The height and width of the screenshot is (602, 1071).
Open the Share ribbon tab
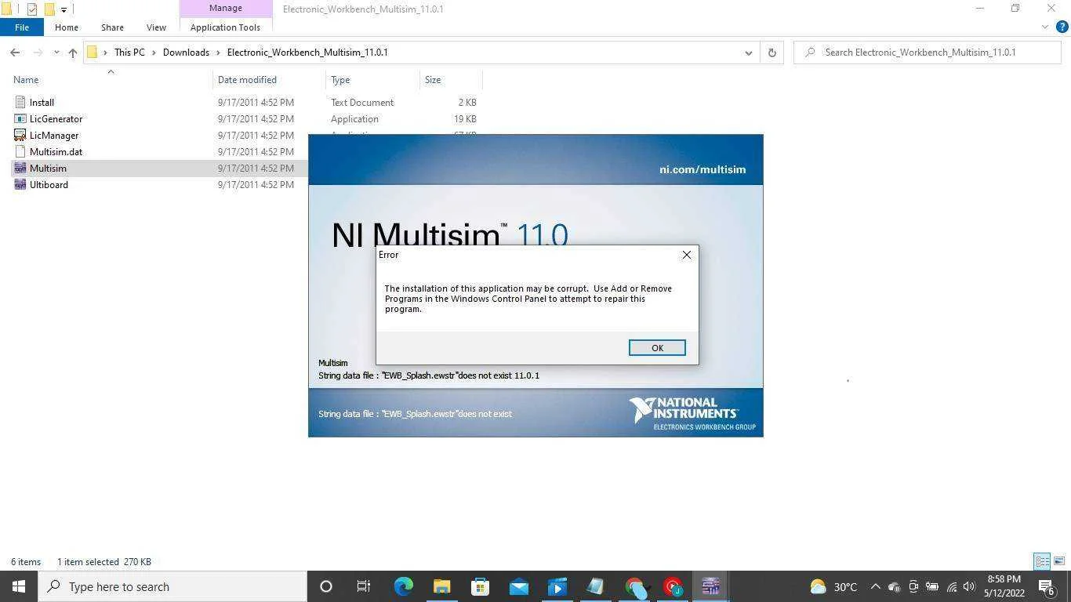coord(112,27)
